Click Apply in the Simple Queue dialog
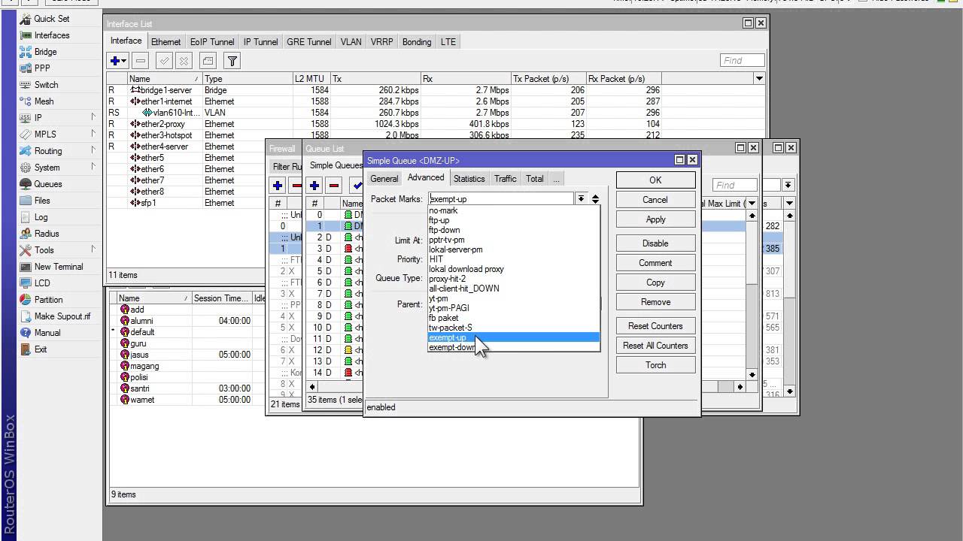Screen dimensions: 963x541 [655, 219]
